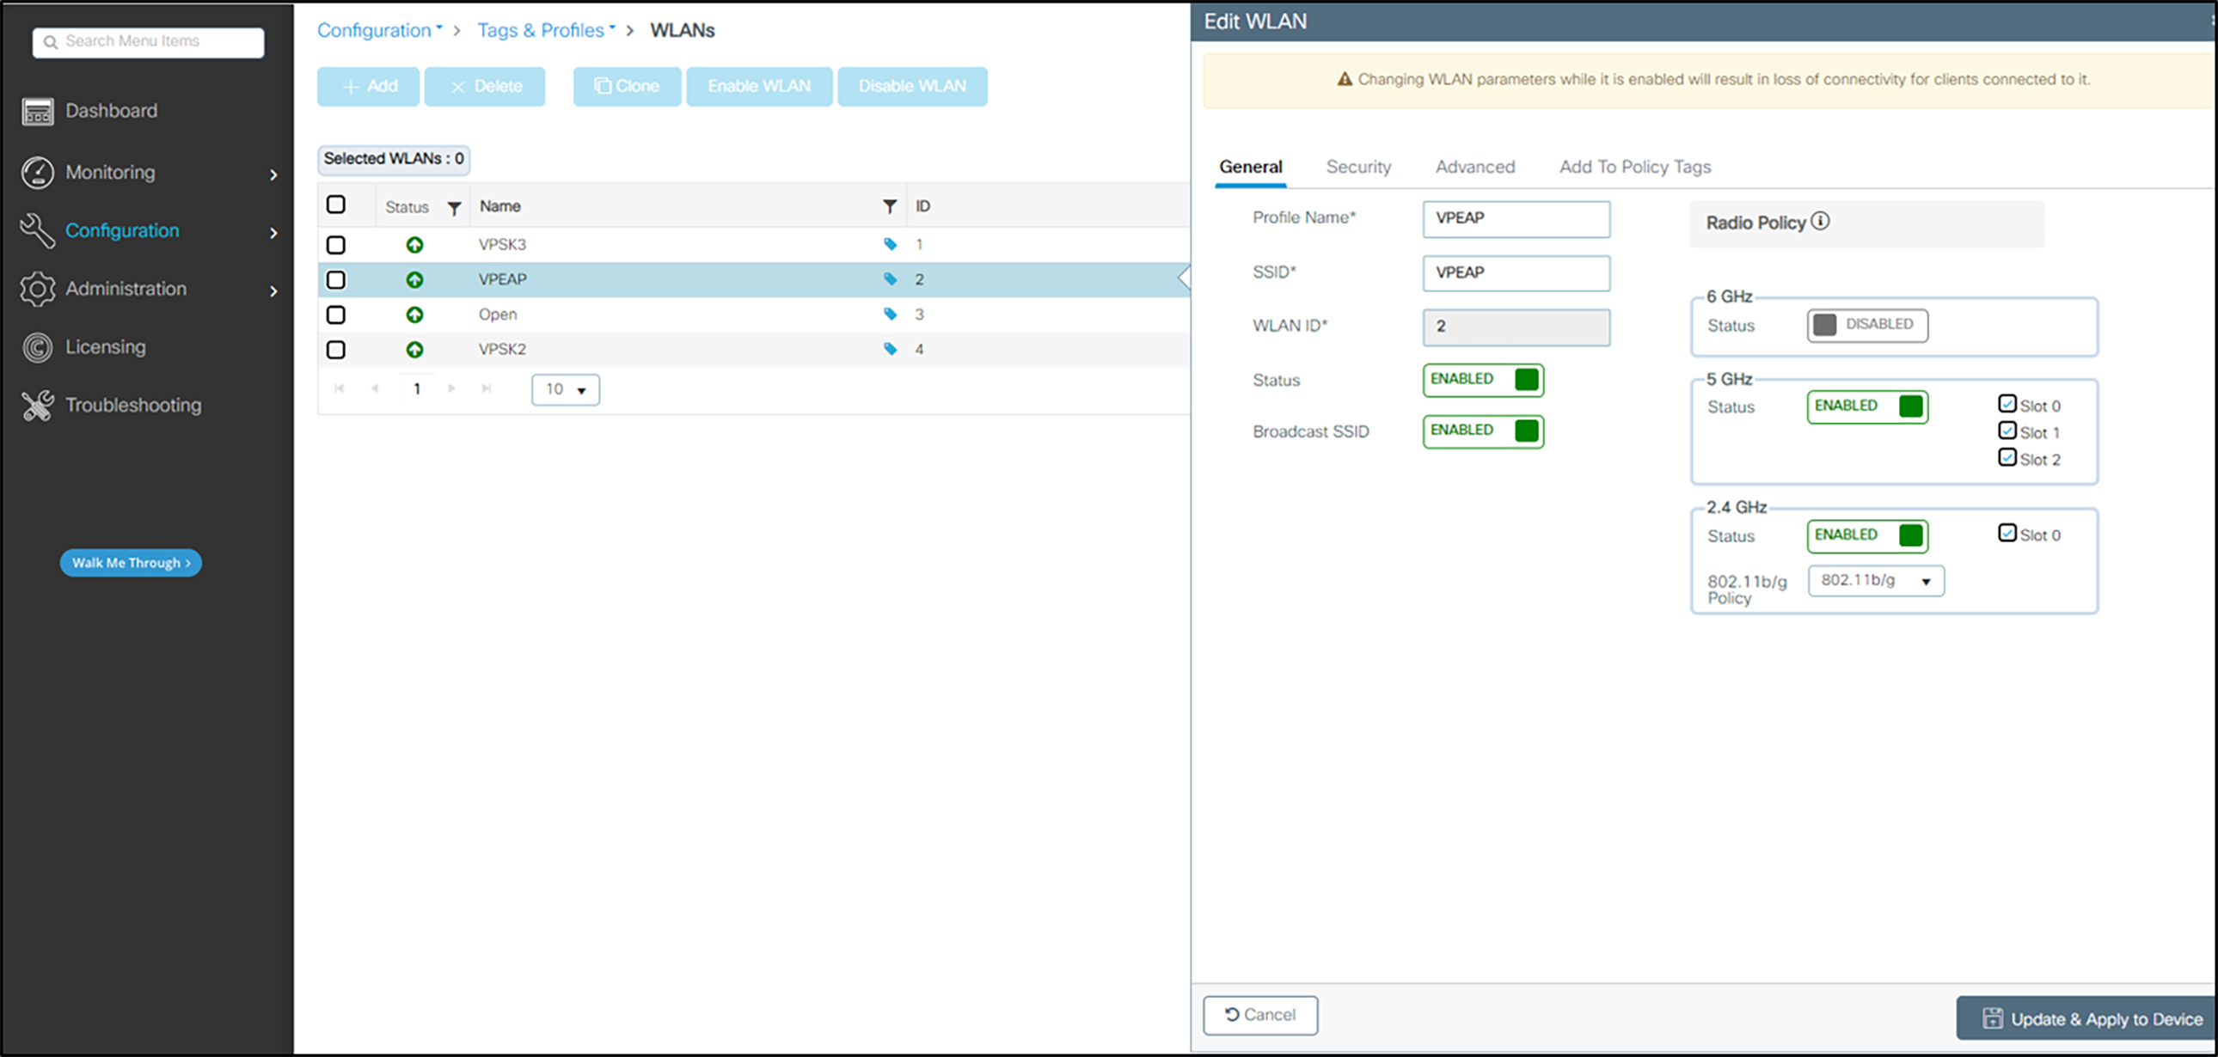Click the tag icon in VPSK3 row
This screenshot has width=2218, height=1057.
click(890, 244)
